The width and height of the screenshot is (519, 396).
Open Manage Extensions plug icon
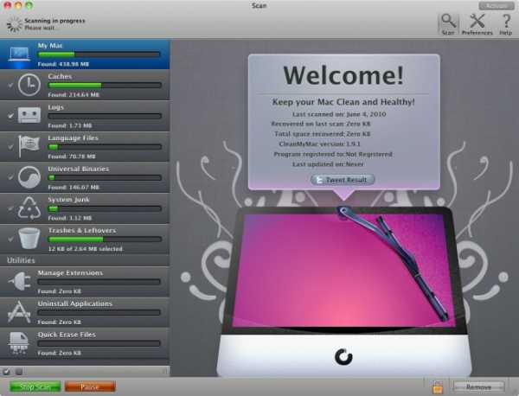[20, 280]
